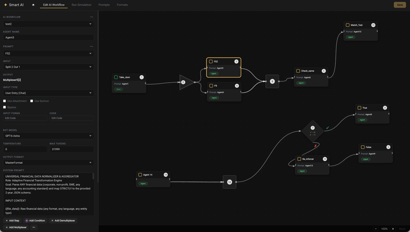Open more actions ellipsis beside Add Multiplexer
Viewport: 410px width, 232px height.
pos(34,227)
